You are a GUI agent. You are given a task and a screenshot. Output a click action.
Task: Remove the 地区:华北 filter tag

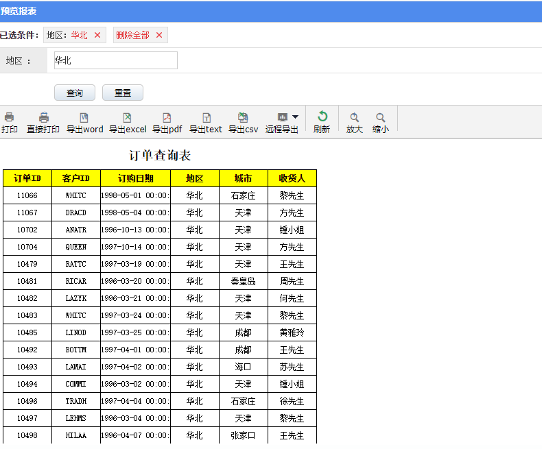pyautogui.click(x=97, y=35)
